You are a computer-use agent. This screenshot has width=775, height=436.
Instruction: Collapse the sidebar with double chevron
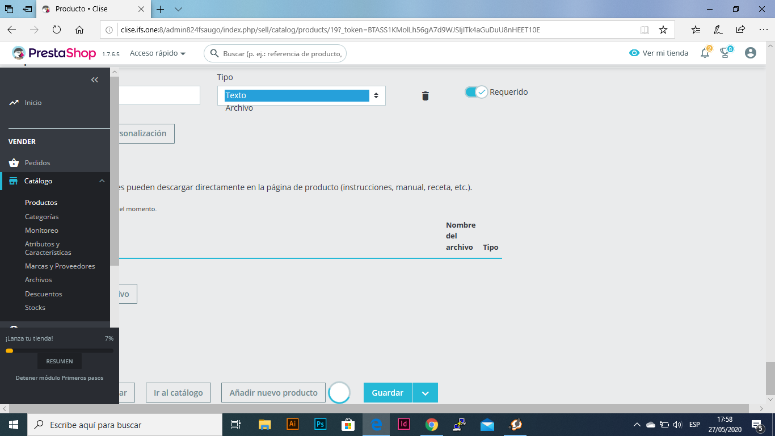point(95,80)
